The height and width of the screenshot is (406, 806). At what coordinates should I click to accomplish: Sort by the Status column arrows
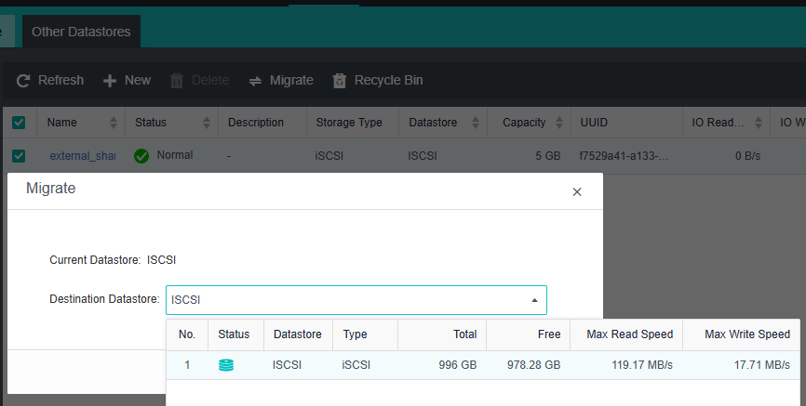tap(205, 123)
